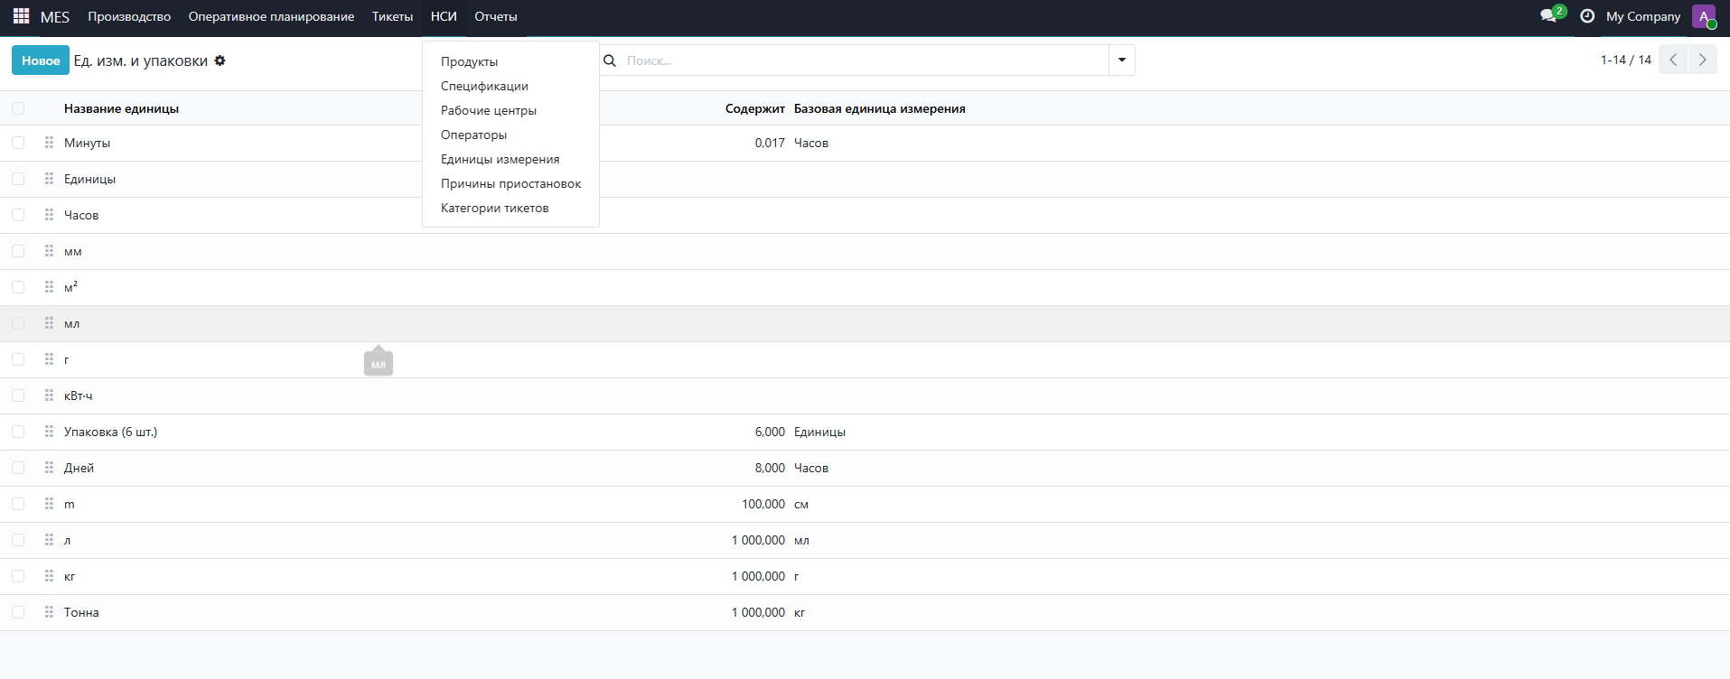Select Операторы from НСИ menu
Image resolution: width=1730 pixels, height=679 pixels.
pos(474,135)
